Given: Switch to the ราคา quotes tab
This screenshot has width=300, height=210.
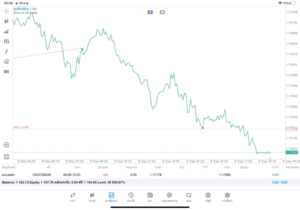Looking at the screenshot, I should coord(73,196).
